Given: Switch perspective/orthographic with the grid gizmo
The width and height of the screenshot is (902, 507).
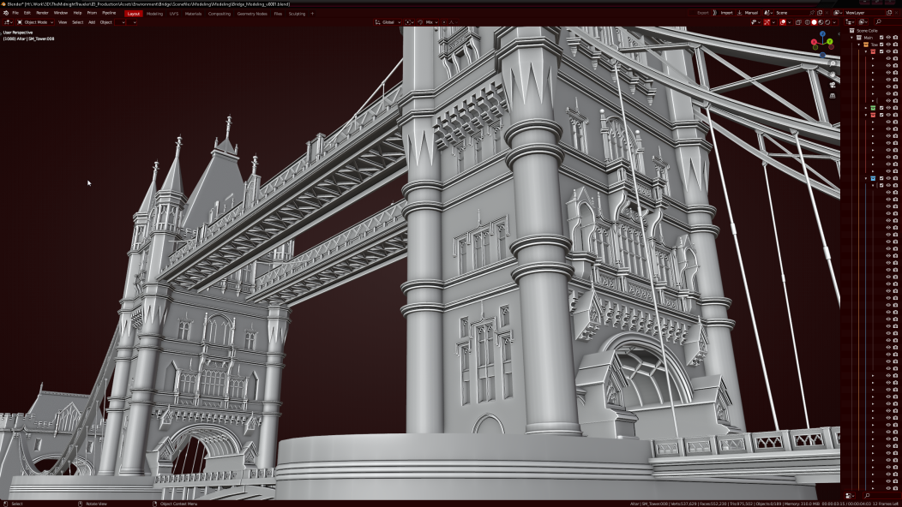Looking at the screenshot, I should click(833, 96).
